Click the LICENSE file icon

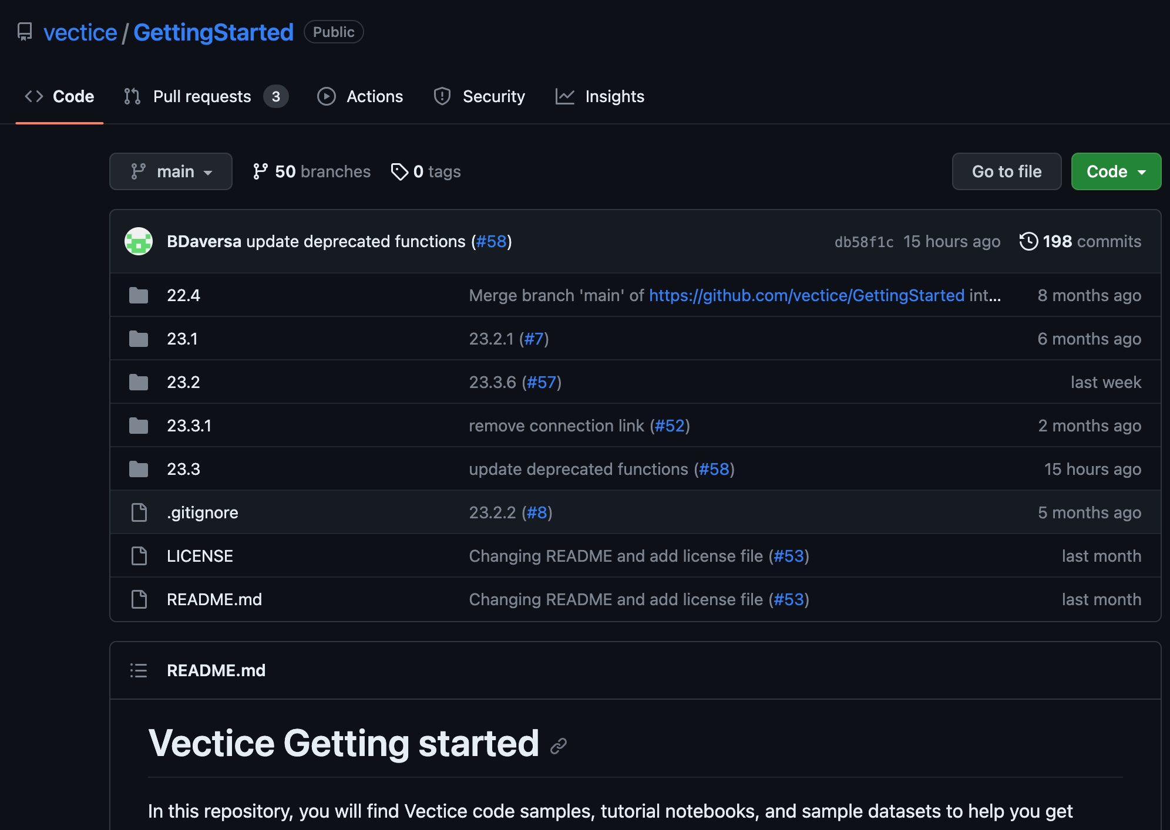tap(139, 556)
